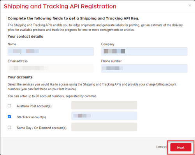Enable the Same Day / On Demand checkbox
The height and width of the screenshot is (155, 195).
9,127
